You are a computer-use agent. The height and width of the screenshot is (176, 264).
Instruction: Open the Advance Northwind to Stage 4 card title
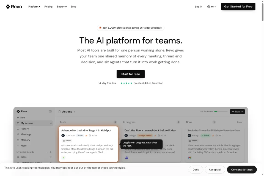pyautogui.click(x=86, y=130)
